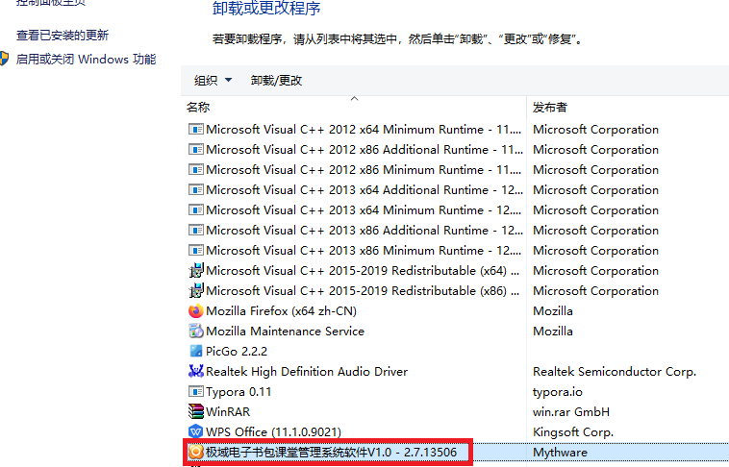
Task: Click the WPS Office icon
Action: 196,432
